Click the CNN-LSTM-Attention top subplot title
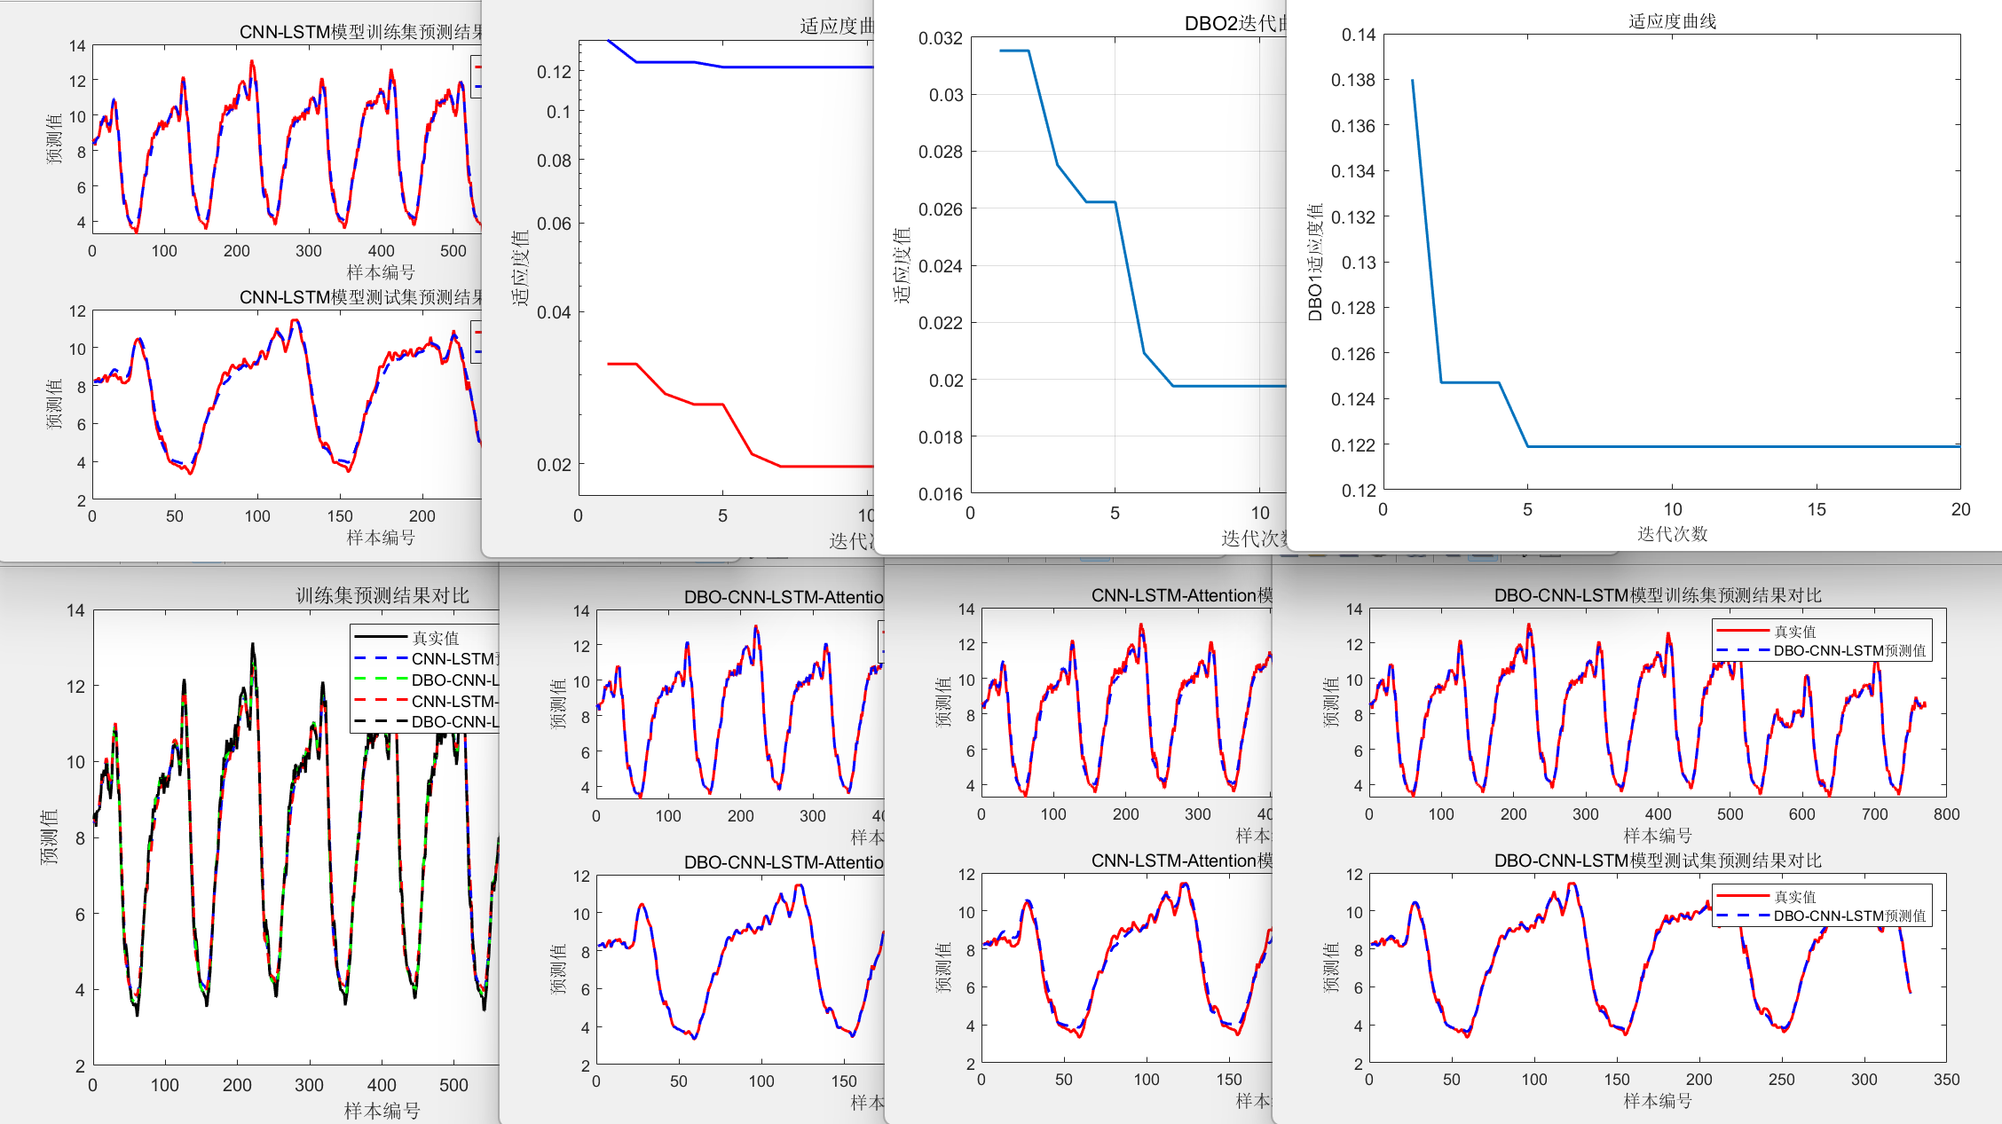 click(1181, 595)
